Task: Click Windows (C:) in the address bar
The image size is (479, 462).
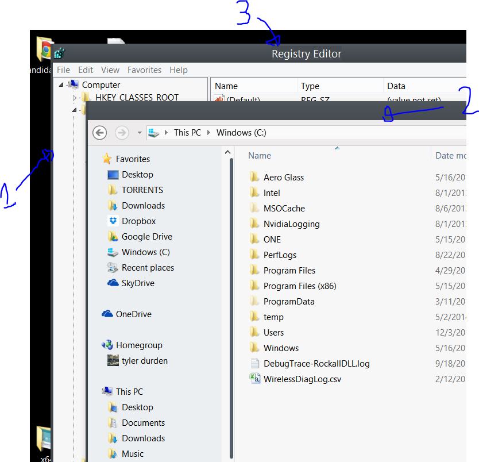Action: coord(241,133)
